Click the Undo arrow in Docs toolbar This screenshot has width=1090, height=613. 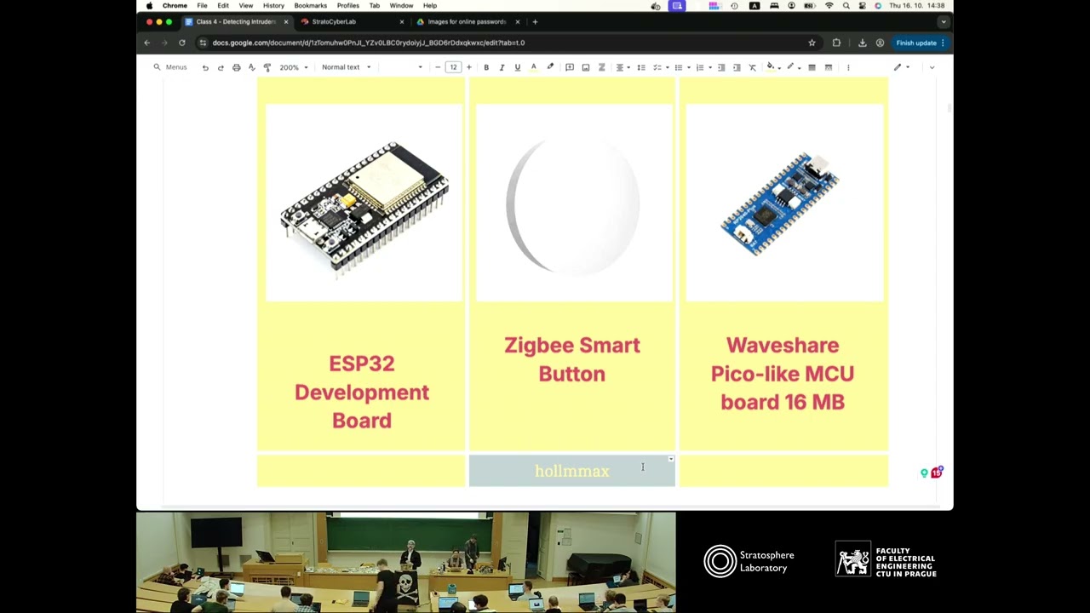(205, 67)
